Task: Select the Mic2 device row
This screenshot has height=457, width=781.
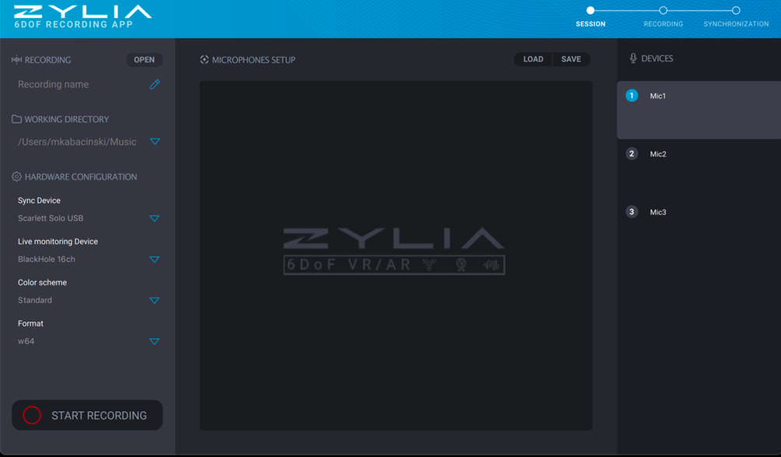Action: (x=699, y=168)
